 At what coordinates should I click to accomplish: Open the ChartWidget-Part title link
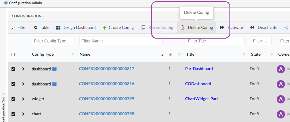point(201,99)
